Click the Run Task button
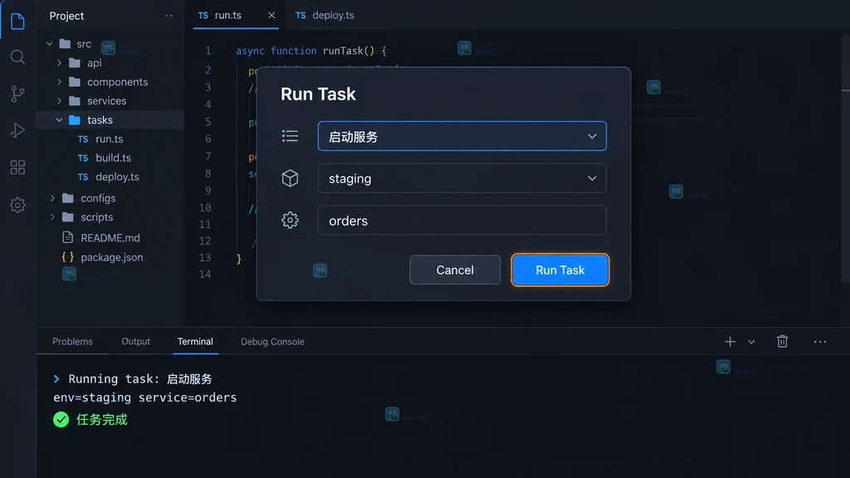 (x=560, y=270)
